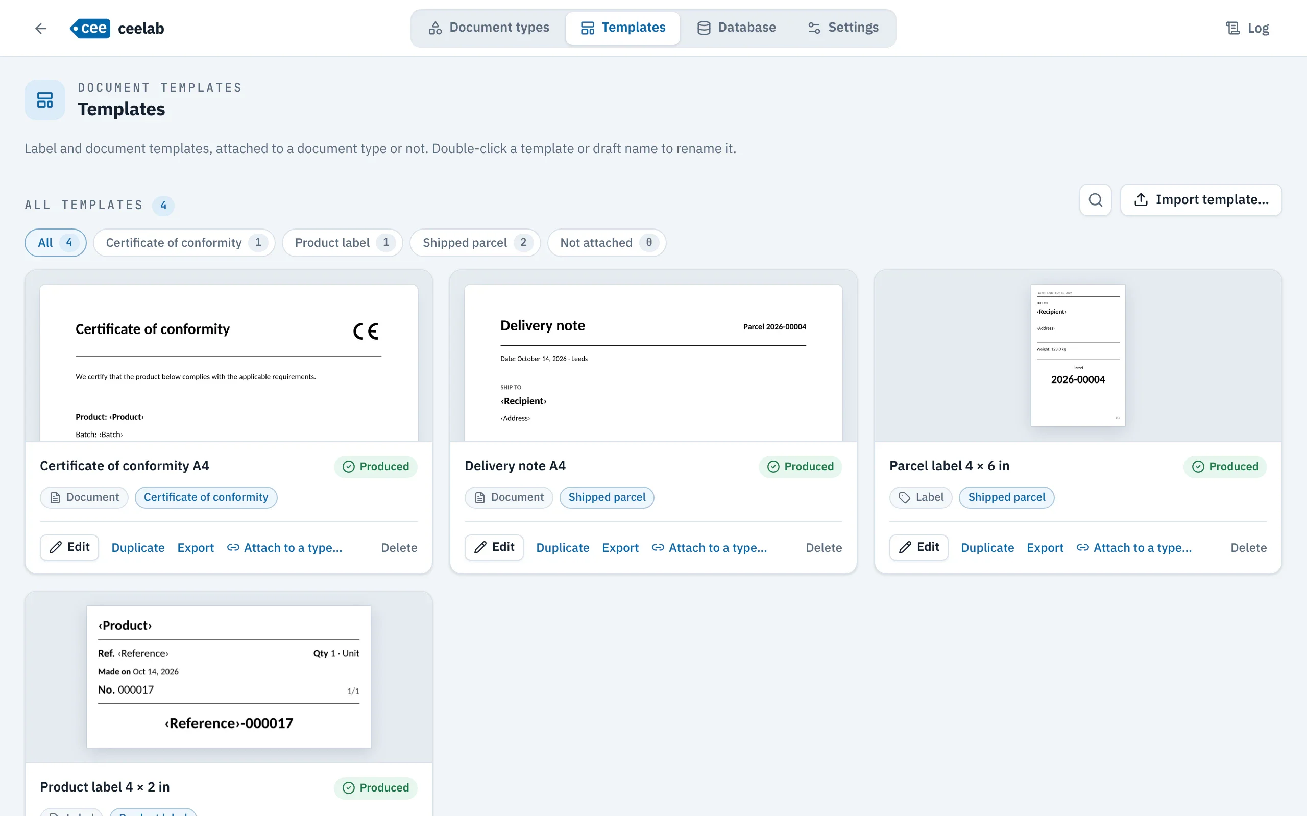Screen dimensions: 1307x816
Task: Switch to the Database tab
Action: point(737,28)
